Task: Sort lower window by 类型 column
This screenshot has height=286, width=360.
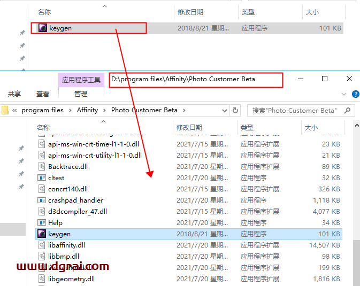Action: [247, 127]
